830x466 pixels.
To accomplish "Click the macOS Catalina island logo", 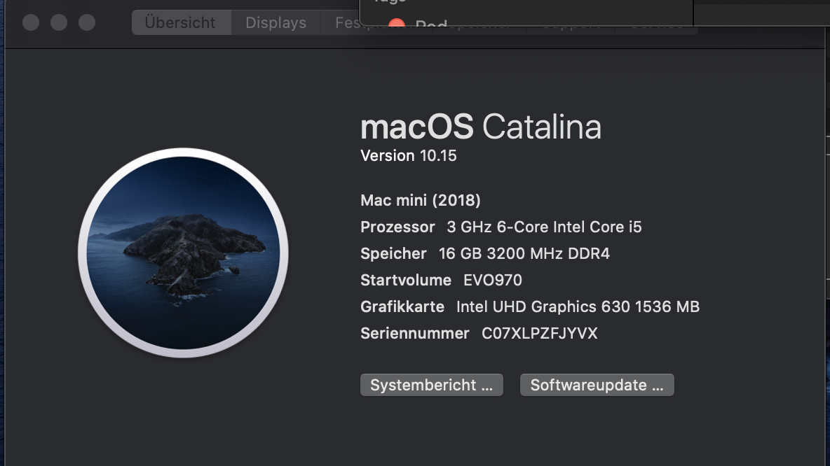I will pyautogui.click(x=183, y=253).
